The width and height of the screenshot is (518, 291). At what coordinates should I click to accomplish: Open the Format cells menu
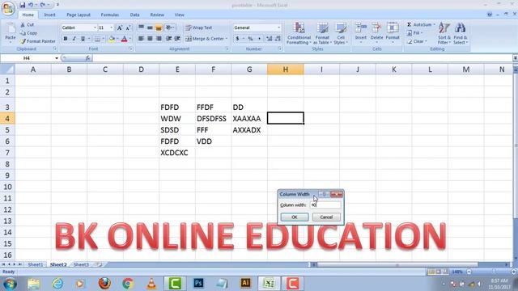pos(393,33)
